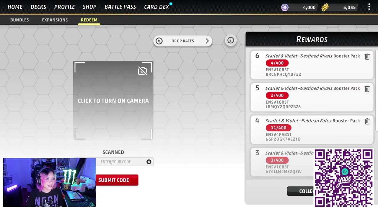Click the 11/400 red badge
Image resolution: width=378 pixels, height=212 pixels.
click(278, 128)
